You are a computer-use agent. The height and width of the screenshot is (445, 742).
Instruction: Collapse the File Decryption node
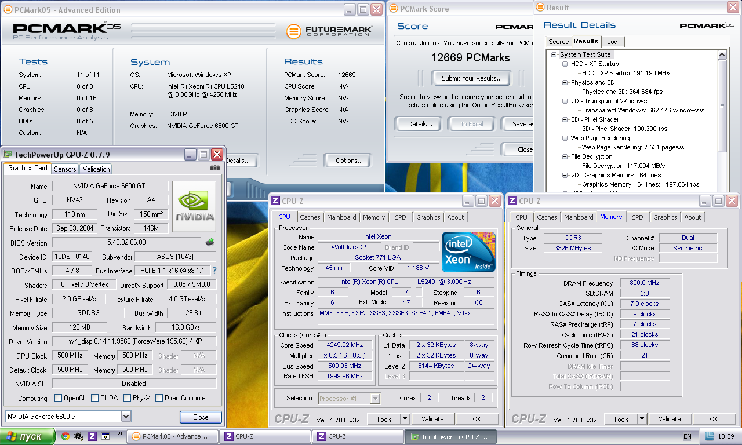[x=565, y=156]
